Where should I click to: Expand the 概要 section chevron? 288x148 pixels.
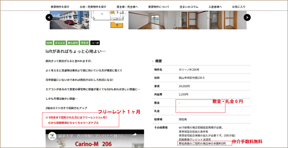point(153,61)
